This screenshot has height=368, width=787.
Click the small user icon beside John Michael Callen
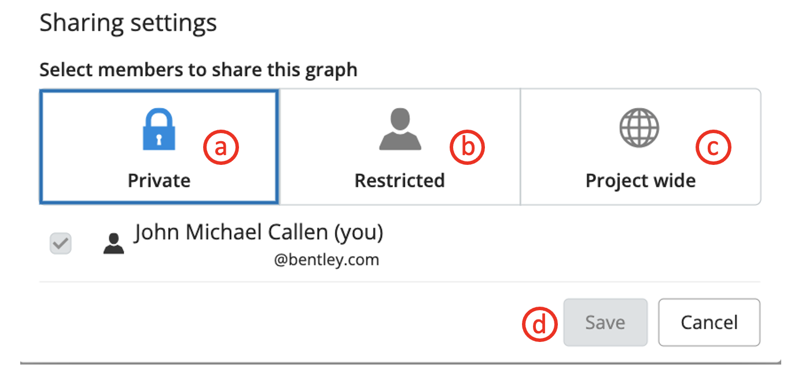pos(113,244)
